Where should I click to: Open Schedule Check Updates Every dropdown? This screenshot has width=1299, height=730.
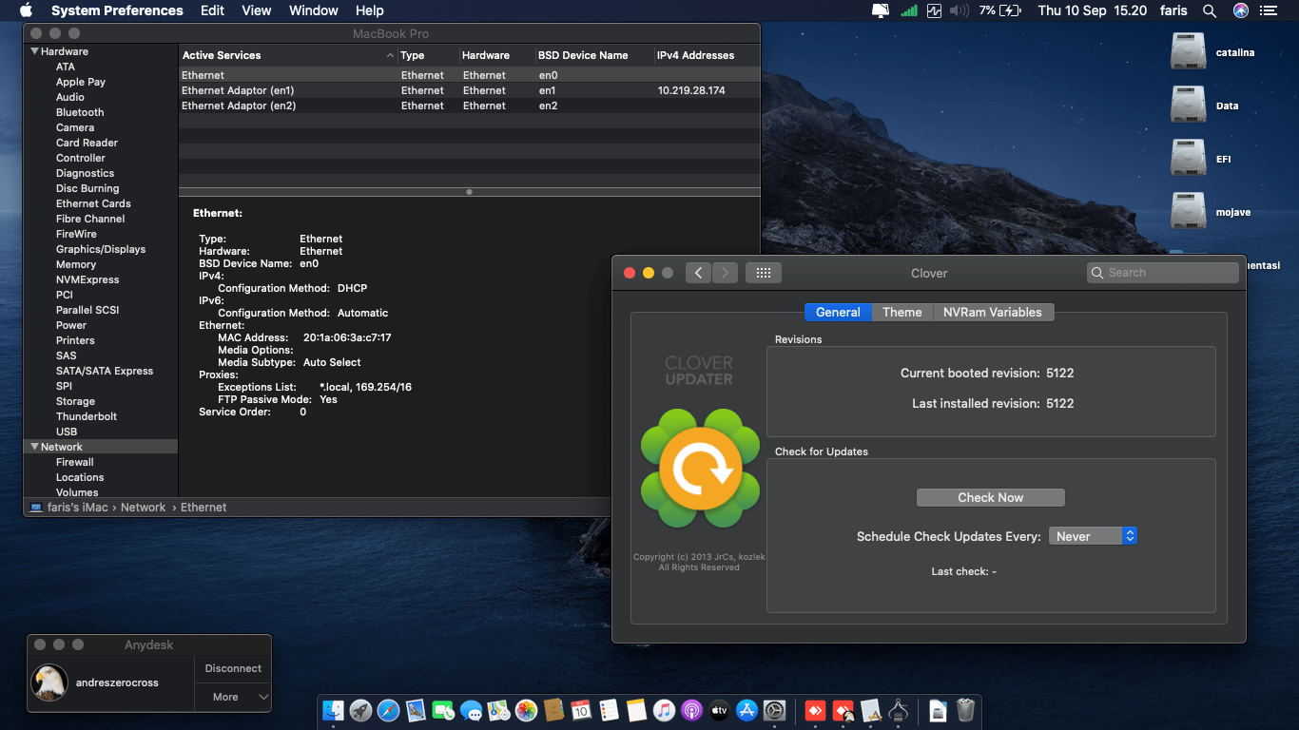[x=1093, y=536]
